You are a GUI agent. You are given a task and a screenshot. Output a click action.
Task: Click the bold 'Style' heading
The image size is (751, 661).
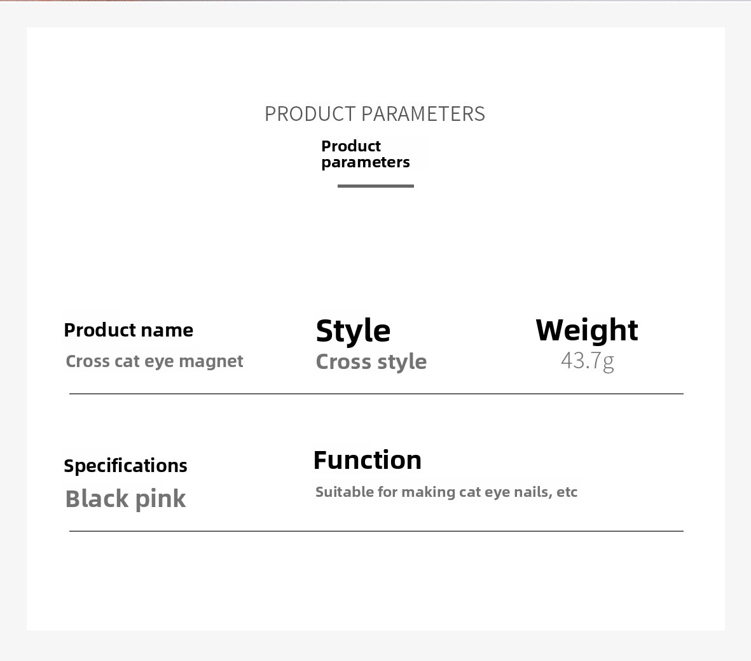pyautogui.click(x=353, y=330)
